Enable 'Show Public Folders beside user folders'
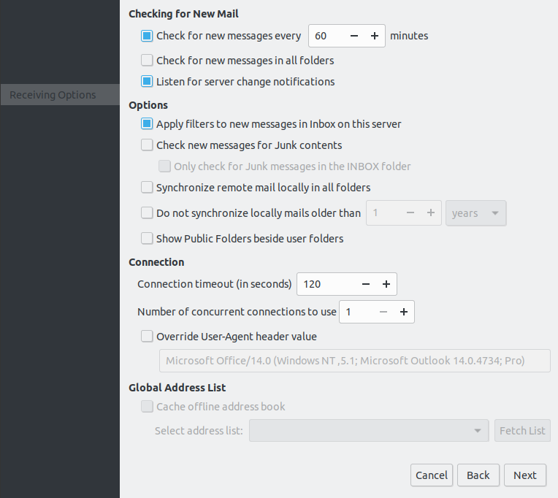The height and width of the screenshot is (498, 558). pyautogui.click(x=148, y=239)
